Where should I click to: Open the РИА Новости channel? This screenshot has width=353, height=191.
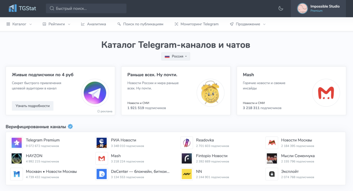124,140
